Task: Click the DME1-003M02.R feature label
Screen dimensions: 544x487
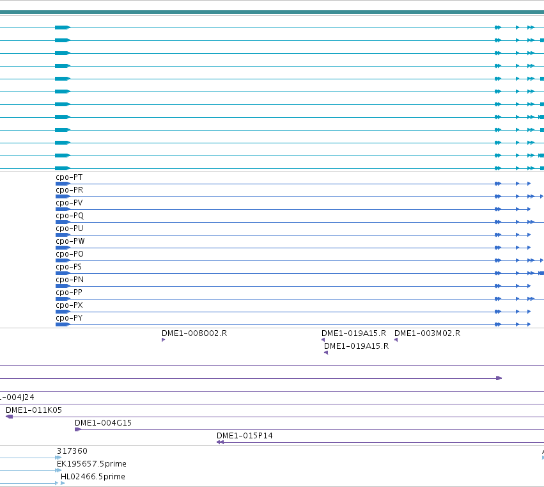Action: coord(428,333)
